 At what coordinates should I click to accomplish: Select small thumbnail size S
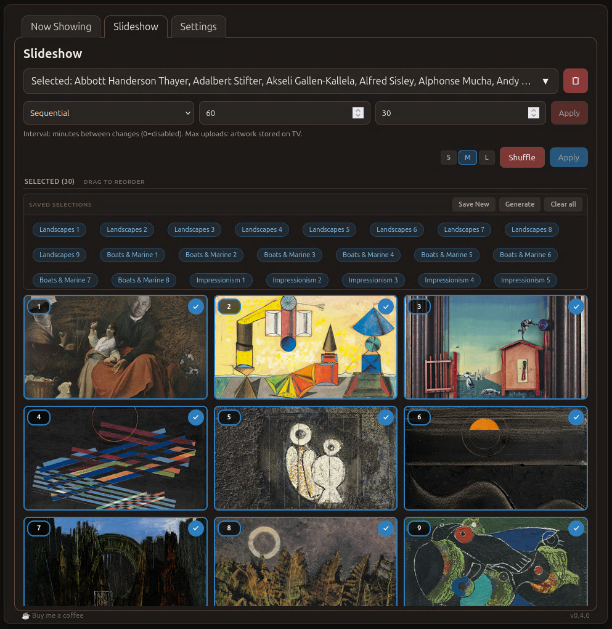pyautogui.click(x=449, y=158)
